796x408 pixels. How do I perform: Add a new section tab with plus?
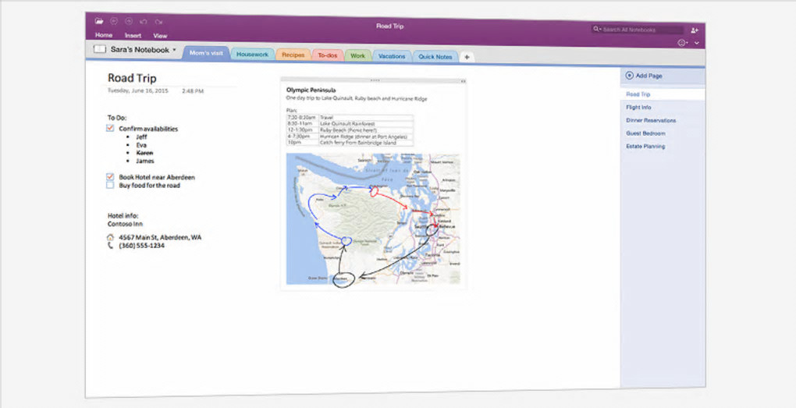[467, 57]
